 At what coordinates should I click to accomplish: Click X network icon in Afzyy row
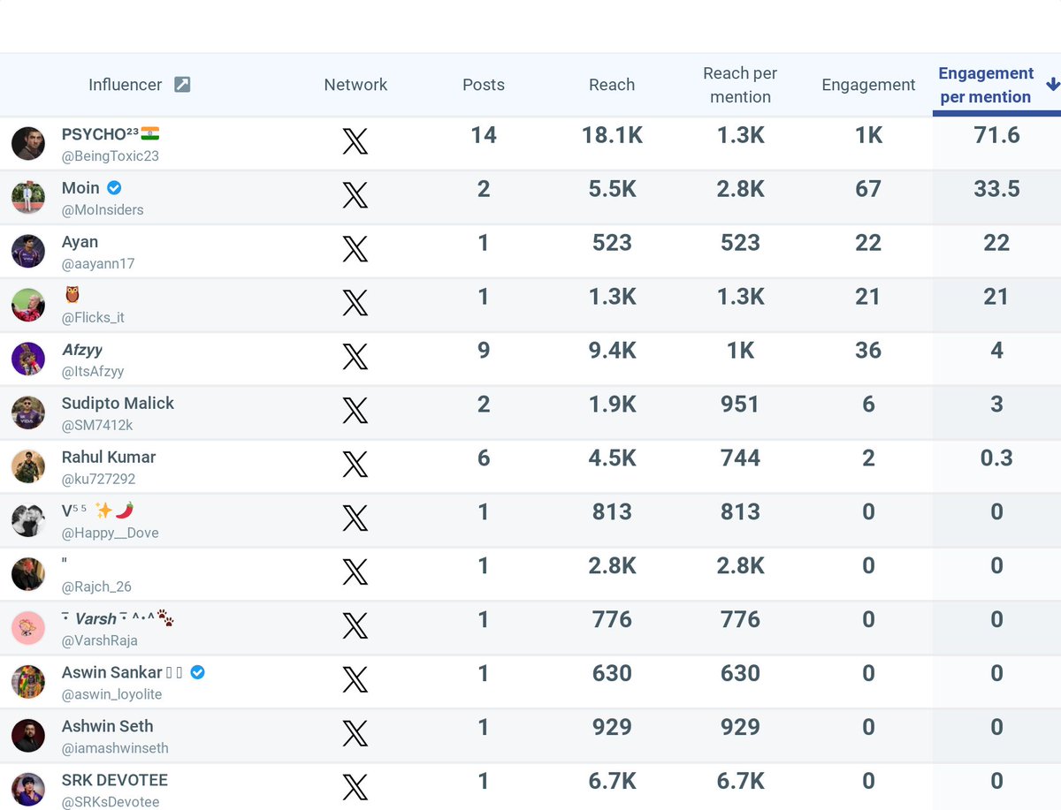pyautogui.click(x=355, y=358)
